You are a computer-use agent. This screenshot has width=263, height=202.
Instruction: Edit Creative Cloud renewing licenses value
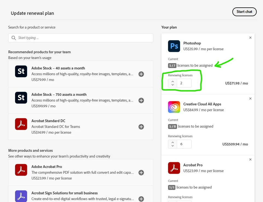point(184,144)
